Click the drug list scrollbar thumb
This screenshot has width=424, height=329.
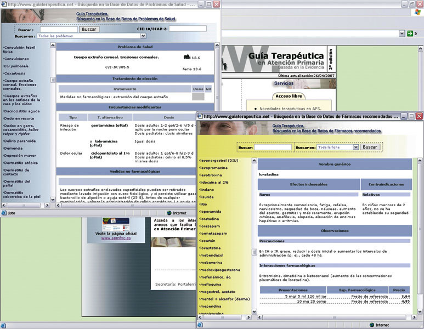(254, 252)
